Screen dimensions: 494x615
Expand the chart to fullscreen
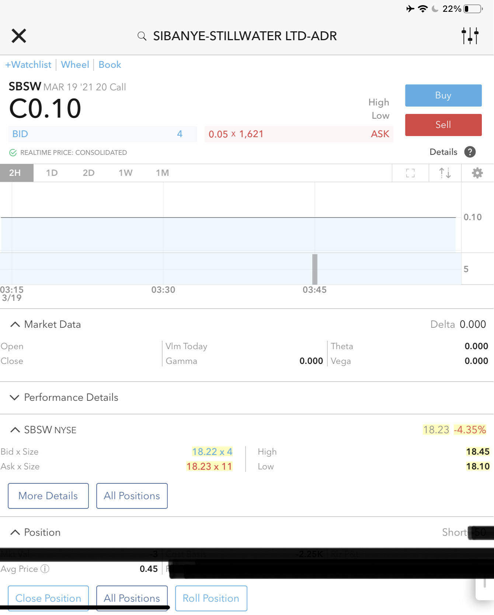pos(410,173)
